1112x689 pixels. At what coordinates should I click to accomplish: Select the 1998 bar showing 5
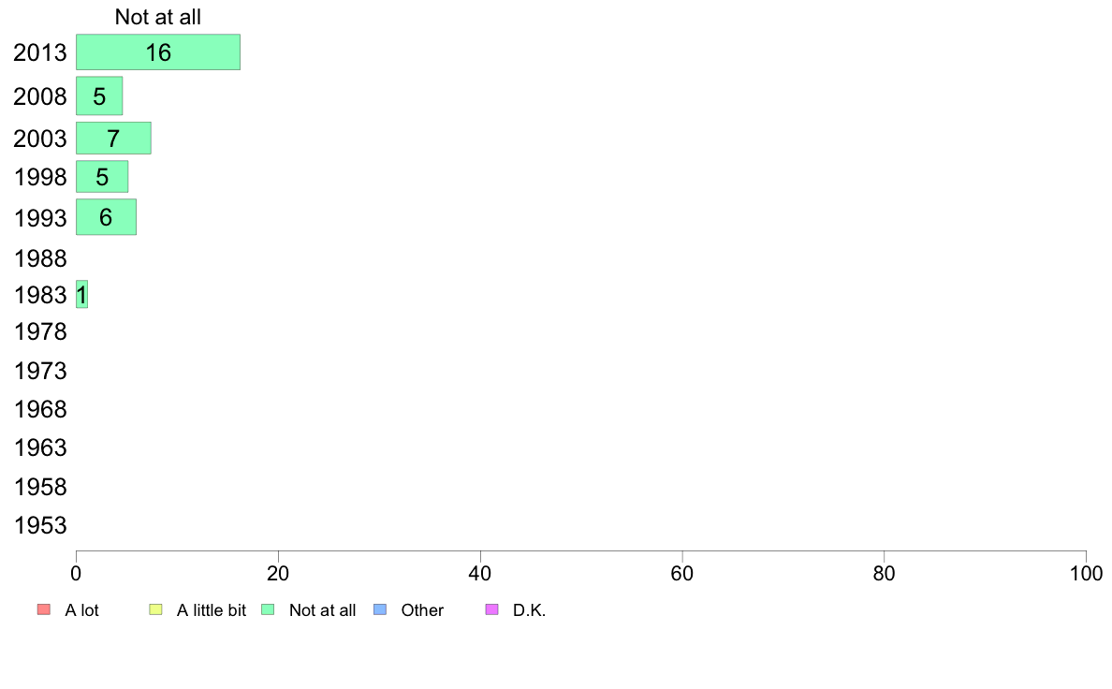click(x=102, y=177)
